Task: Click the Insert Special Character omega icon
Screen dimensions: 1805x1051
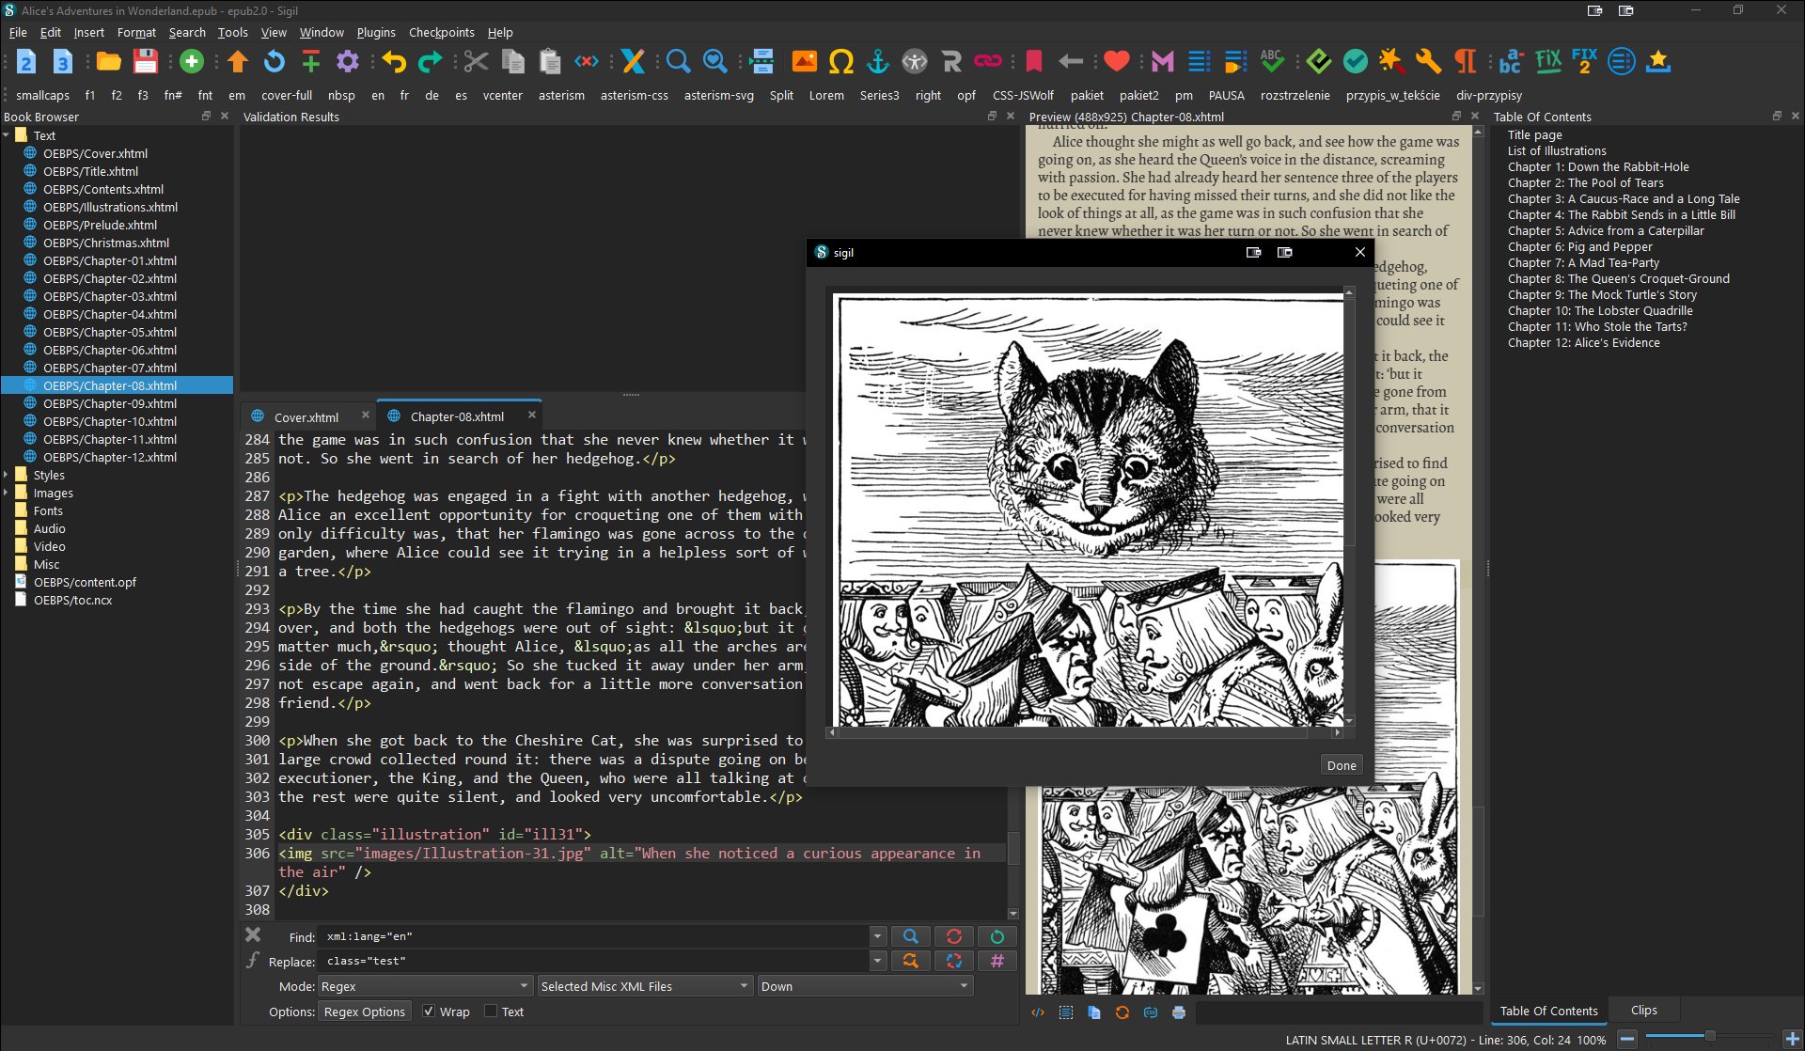Action: 841,62
